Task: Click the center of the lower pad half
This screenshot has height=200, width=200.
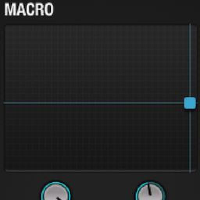Action: tap(97, 137)
